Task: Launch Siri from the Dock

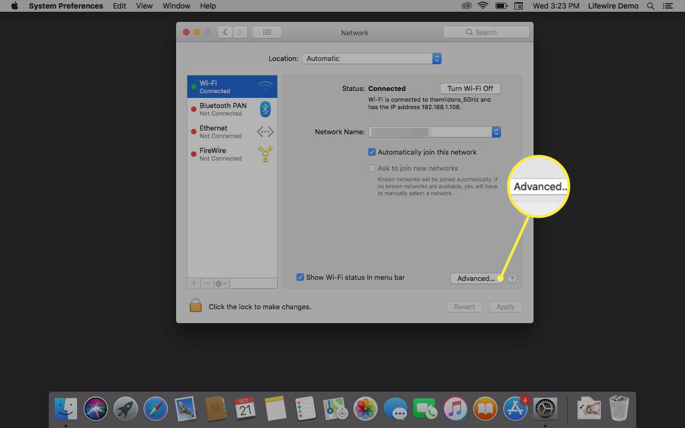Action: [96, 409]
